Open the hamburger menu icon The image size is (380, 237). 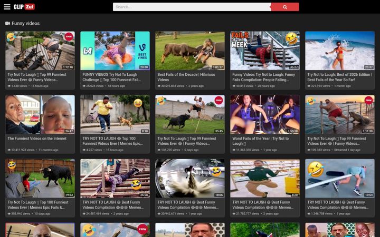pos(7,7)
